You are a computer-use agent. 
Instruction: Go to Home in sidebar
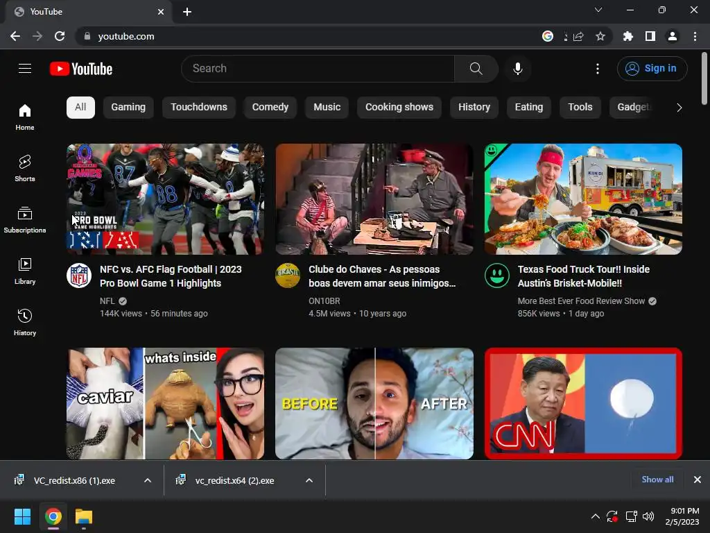click(25, 117)
